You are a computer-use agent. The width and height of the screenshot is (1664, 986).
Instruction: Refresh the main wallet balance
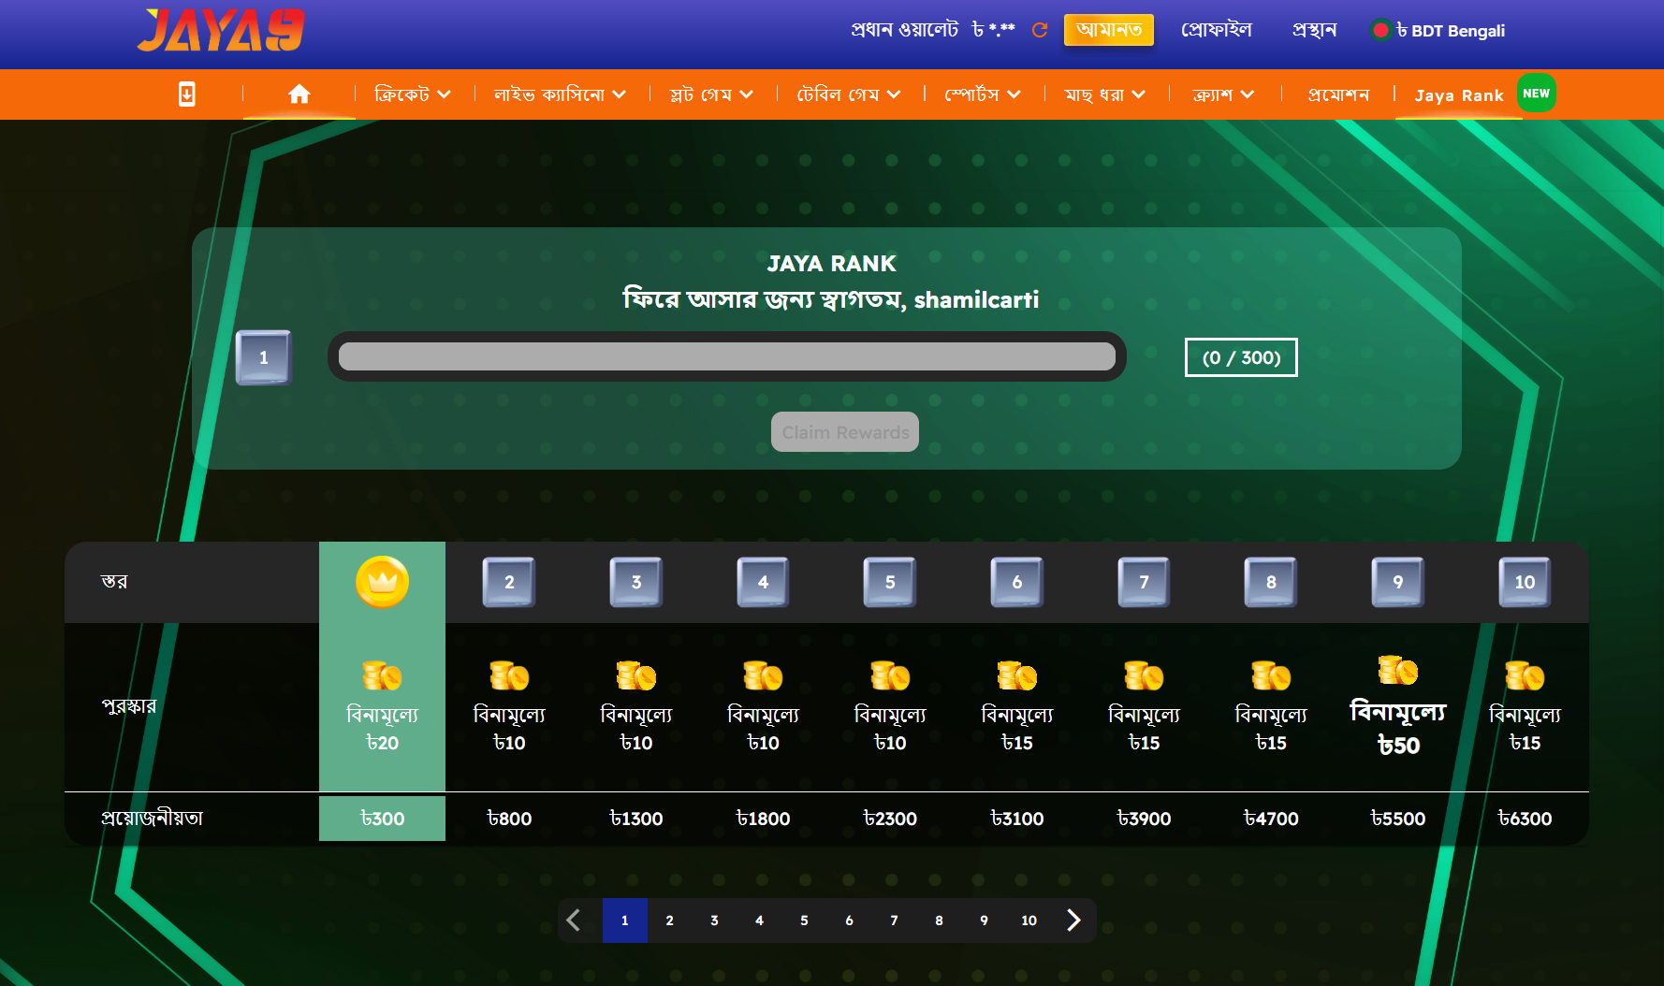[x=1040, y=30]
